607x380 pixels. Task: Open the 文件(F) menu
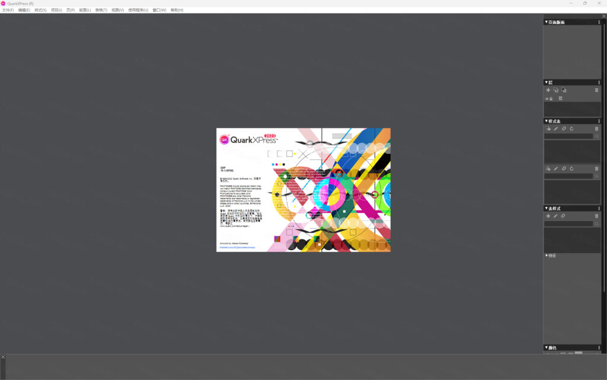8,10
